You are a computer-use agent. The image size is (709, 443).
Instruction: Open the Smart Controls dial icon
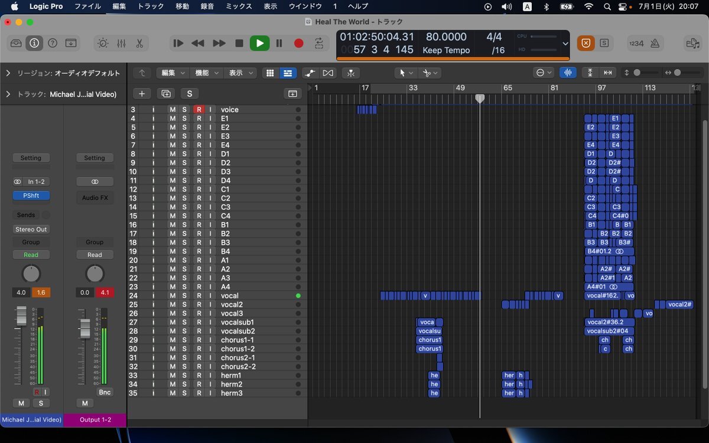click(x=103, y=43)
